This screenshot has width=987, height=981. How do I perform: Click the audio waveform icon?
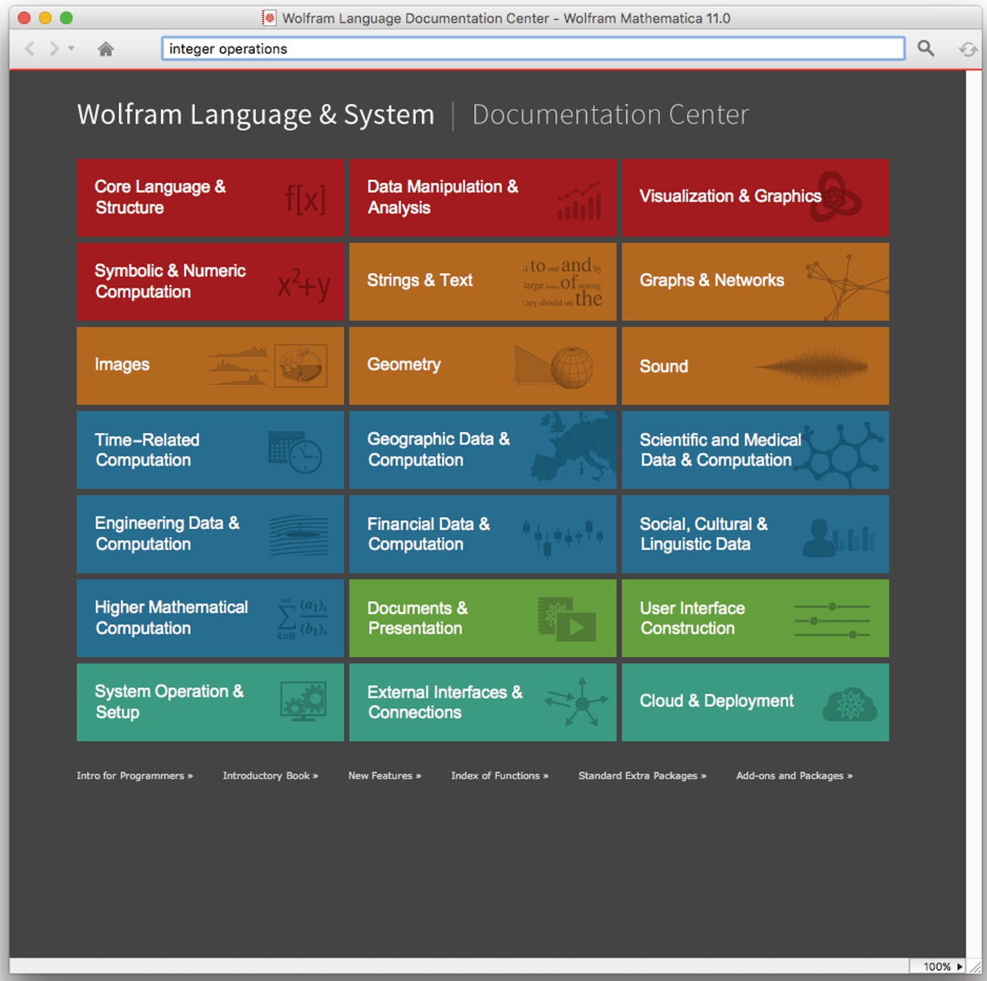click(x=811, y=367)
